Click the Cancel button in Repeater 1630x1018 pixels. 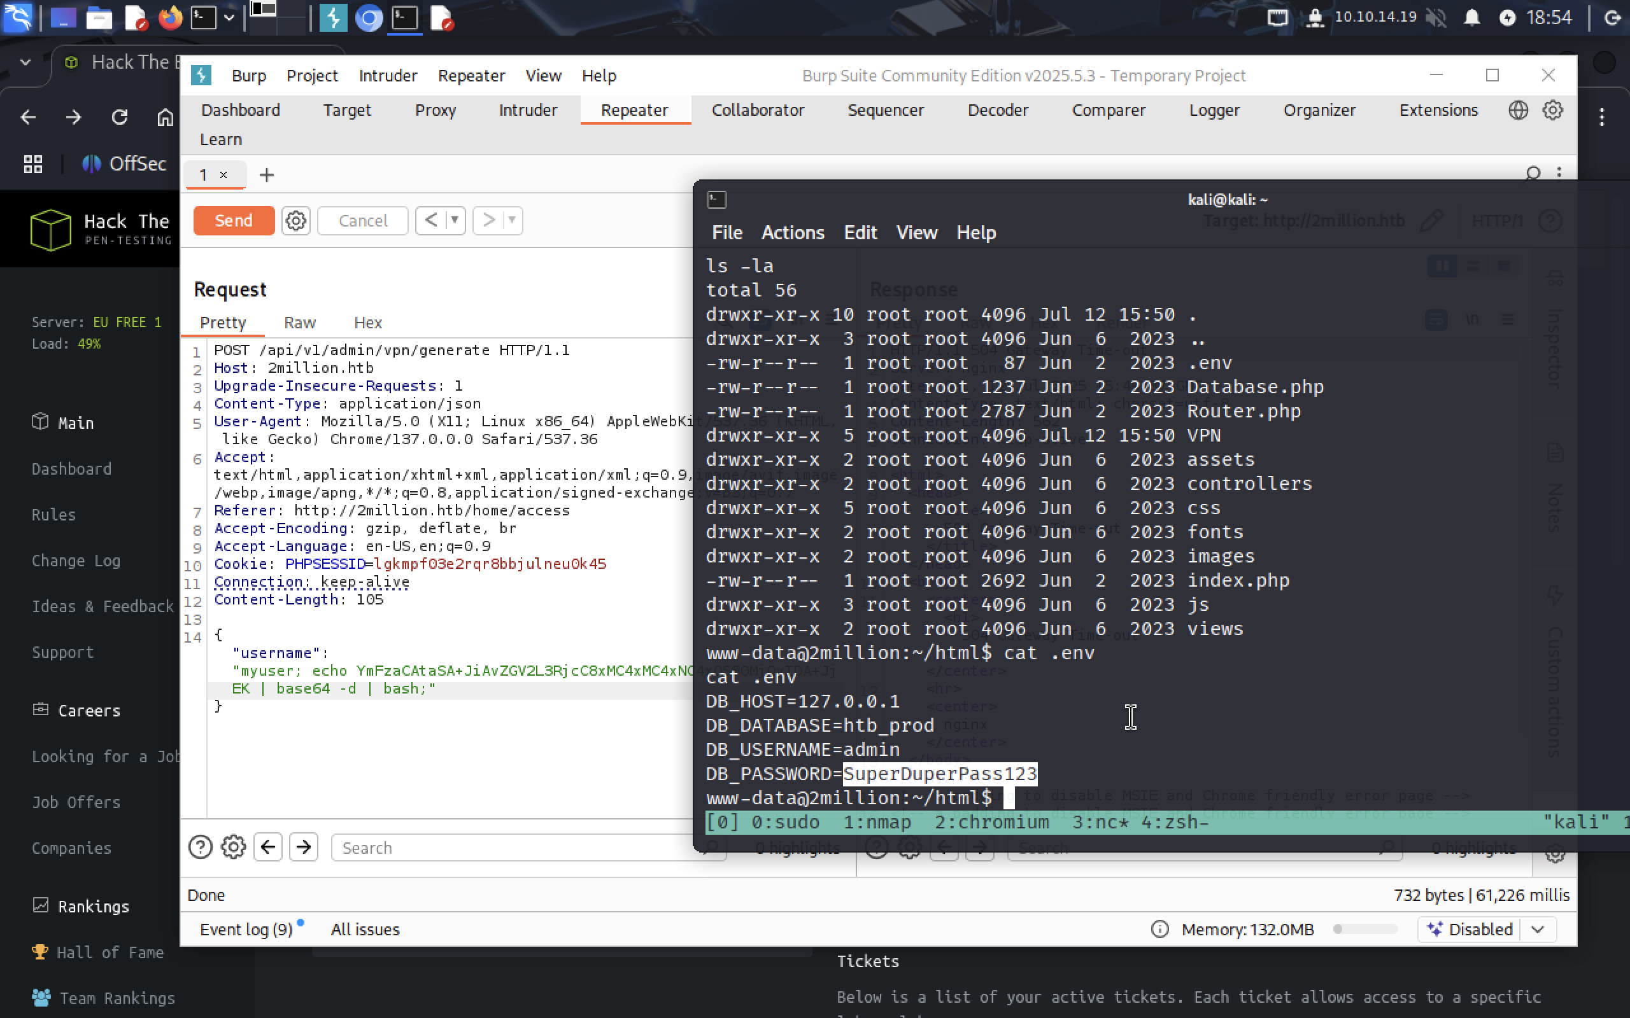click(x=362, y=220)
